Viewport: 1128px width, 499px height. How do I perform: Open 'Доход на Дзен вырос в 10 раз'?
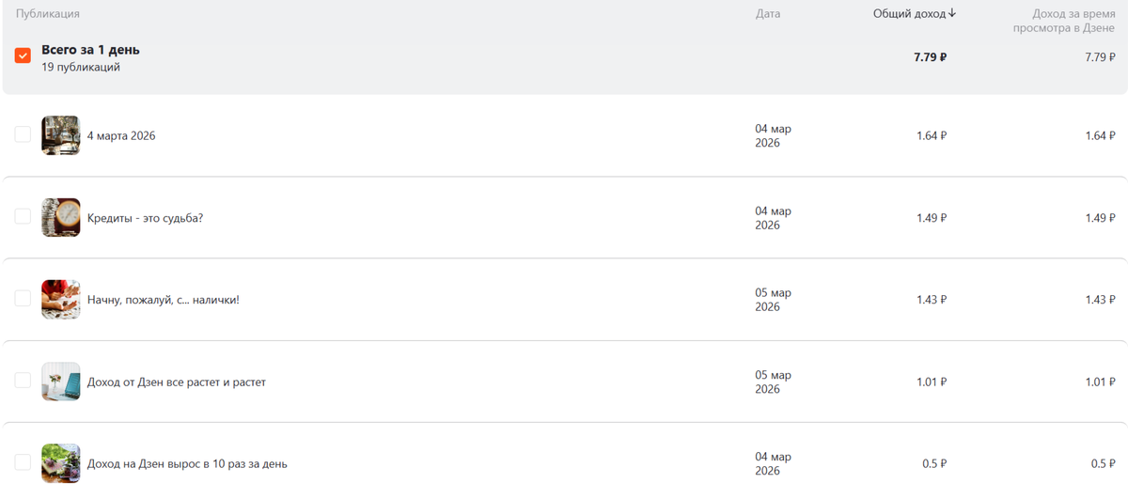(187, 464)
